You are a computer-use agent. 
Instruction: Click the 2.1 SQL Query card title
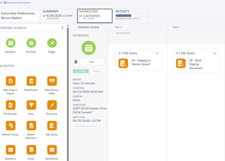[x=185, y=53]
